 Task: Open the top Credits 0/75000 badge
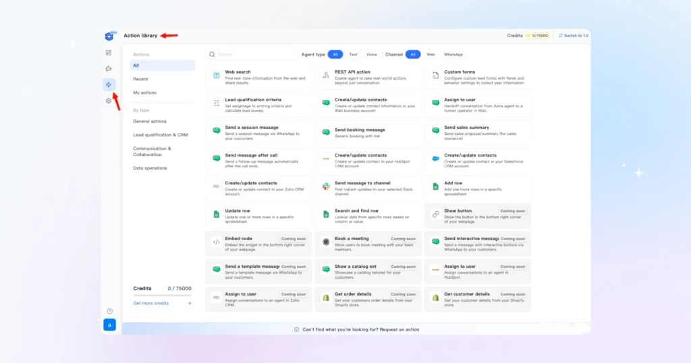click(537, 36)
